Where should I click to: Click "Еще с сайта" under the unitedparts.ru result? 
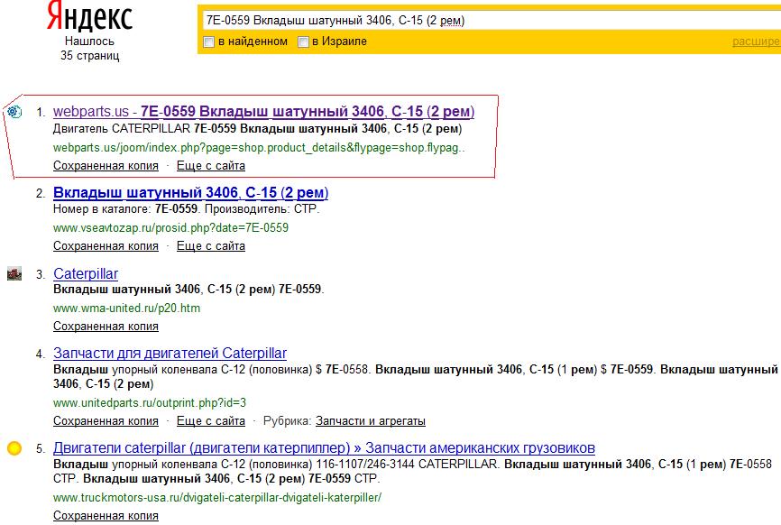(211, 421)
